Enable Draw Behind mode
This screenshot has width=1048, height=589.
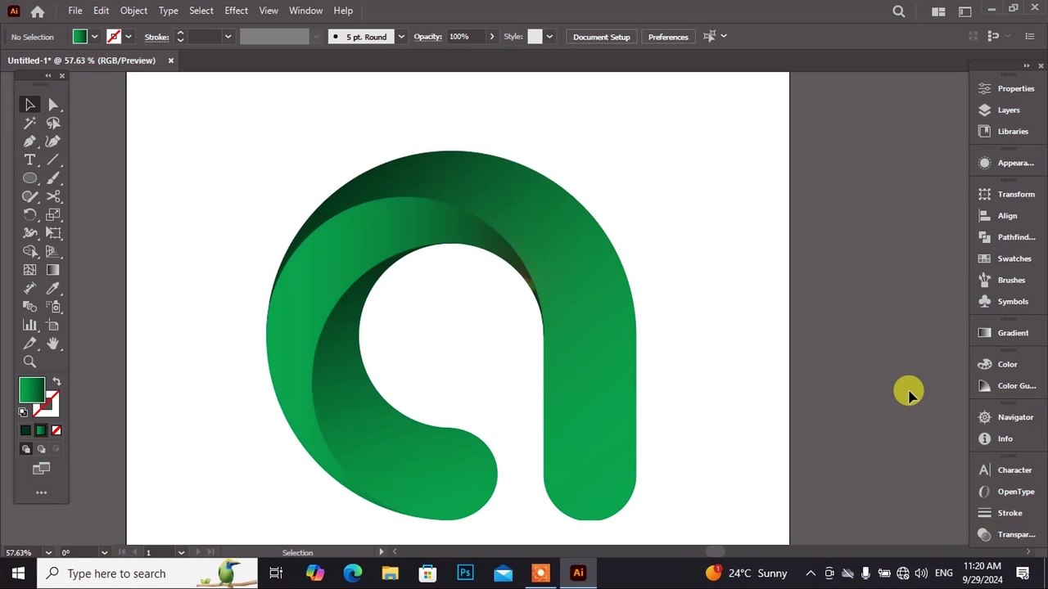pyautogui.click(x=41, y=449)
